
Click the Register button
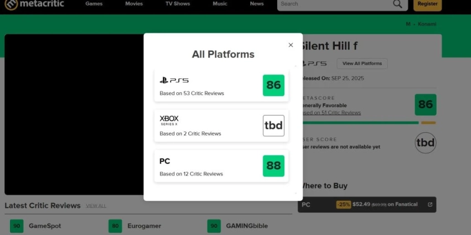(427, 4)
